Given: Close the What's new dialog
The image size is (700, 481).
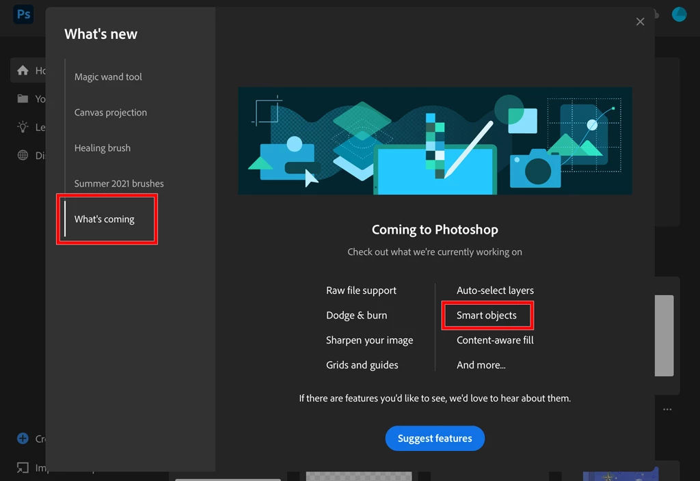Looking at the screenshot, I should (640, 21).
